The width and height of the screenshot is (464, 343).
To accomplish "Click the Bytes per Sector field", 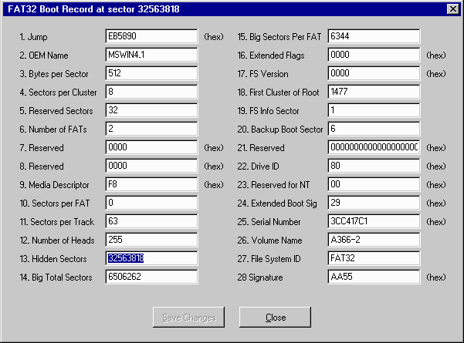I will tap(151, 73).
